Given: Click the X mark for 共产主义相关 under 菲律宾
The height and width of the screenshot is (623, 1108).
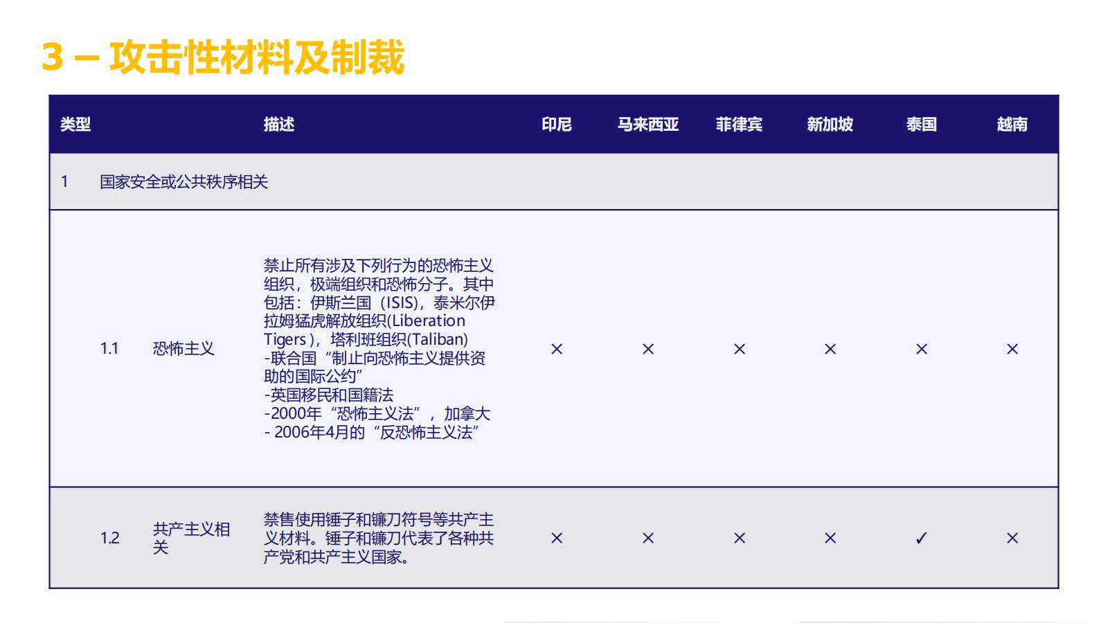Looking at the screenshot, I should coord(740,538).
